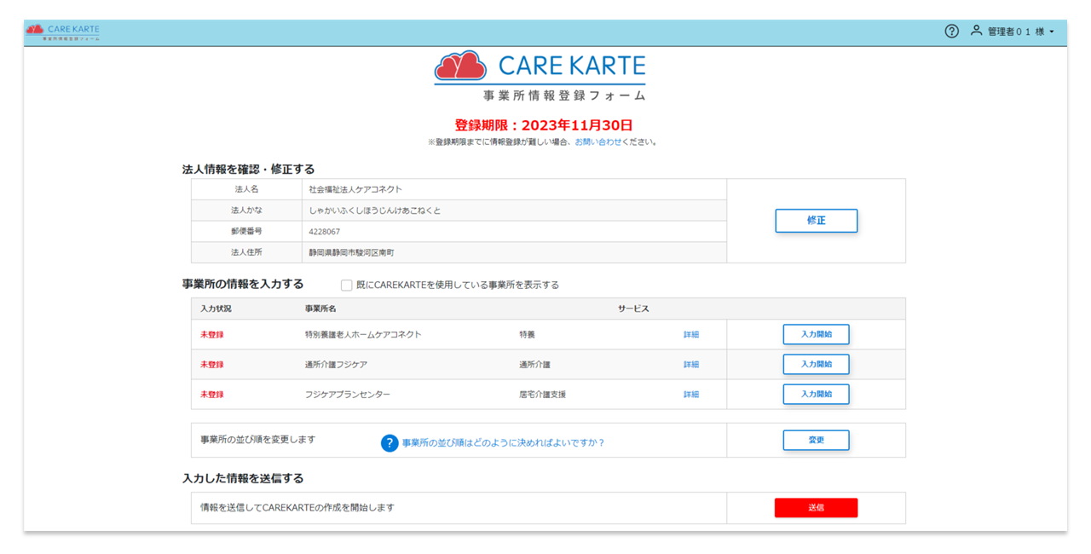1091x554 pixels.
Task: Click the red 送信 button
Action: point(816,508)
